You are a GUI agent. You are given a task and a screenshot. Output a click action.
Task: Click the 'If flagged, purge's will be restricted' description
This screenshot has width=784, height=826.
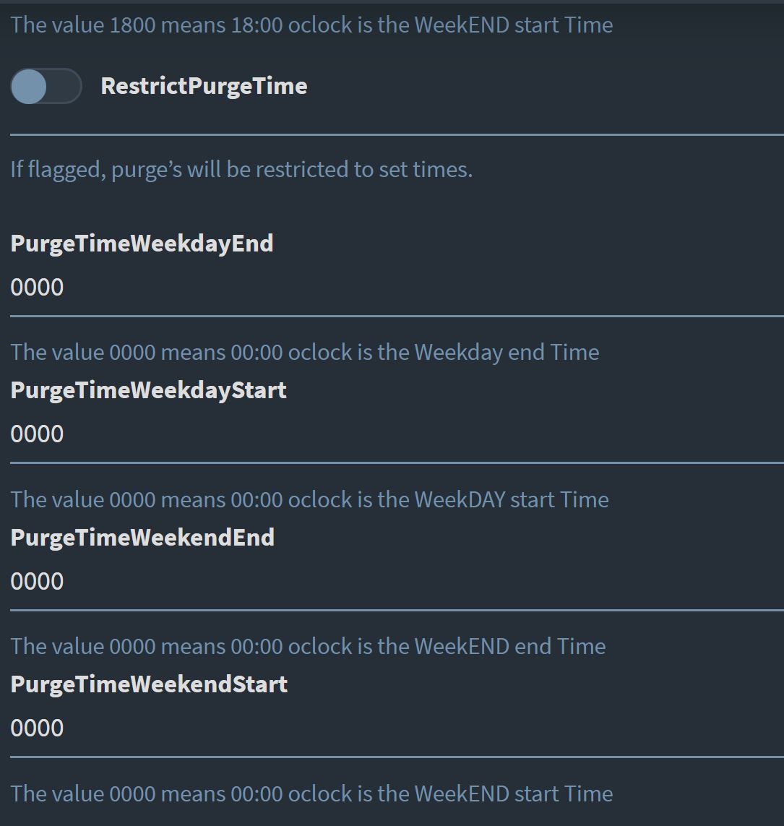click(x=241, y=170)
